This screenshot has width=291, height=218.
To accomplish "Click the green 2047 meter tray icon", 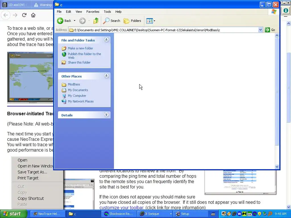I will (249, 214).
